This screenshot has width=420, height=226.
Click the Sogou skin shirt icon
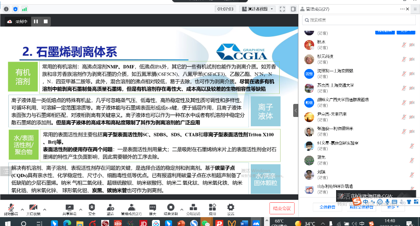pos(409,202)
